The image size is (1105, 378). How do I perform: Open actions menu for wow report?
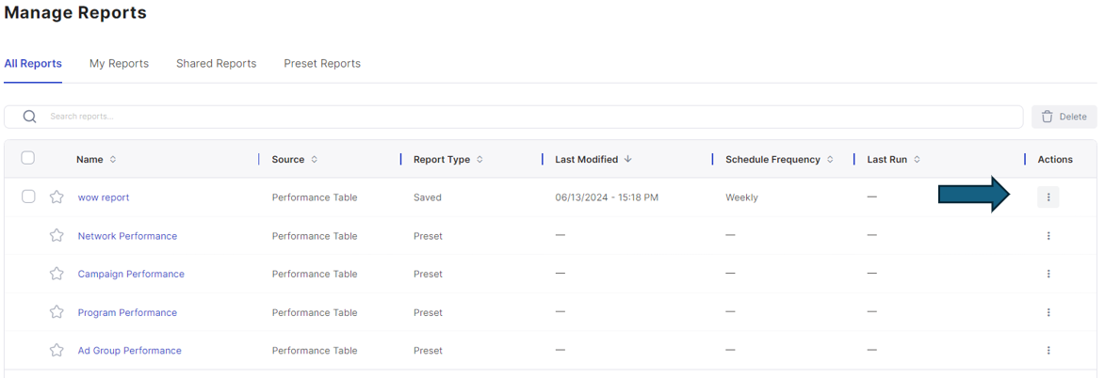pos(1048,197)
